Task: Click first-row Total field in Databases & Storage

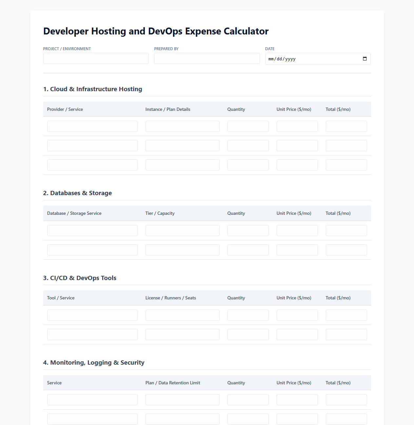Action: tap(346, 231)
